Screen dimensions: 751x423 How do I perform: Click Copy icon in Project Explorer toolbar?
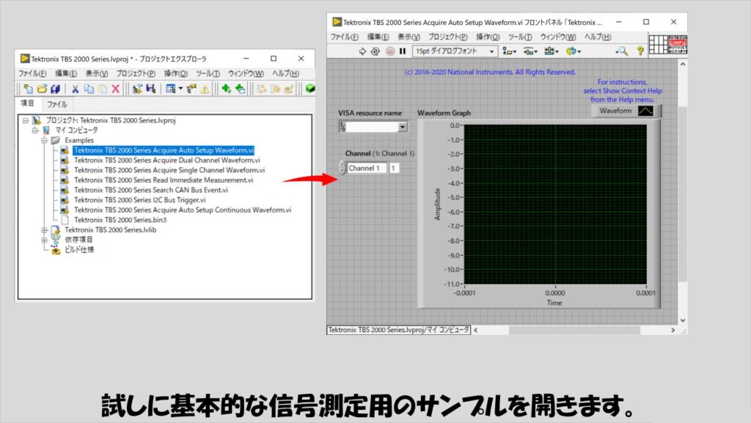pos(89,89)
